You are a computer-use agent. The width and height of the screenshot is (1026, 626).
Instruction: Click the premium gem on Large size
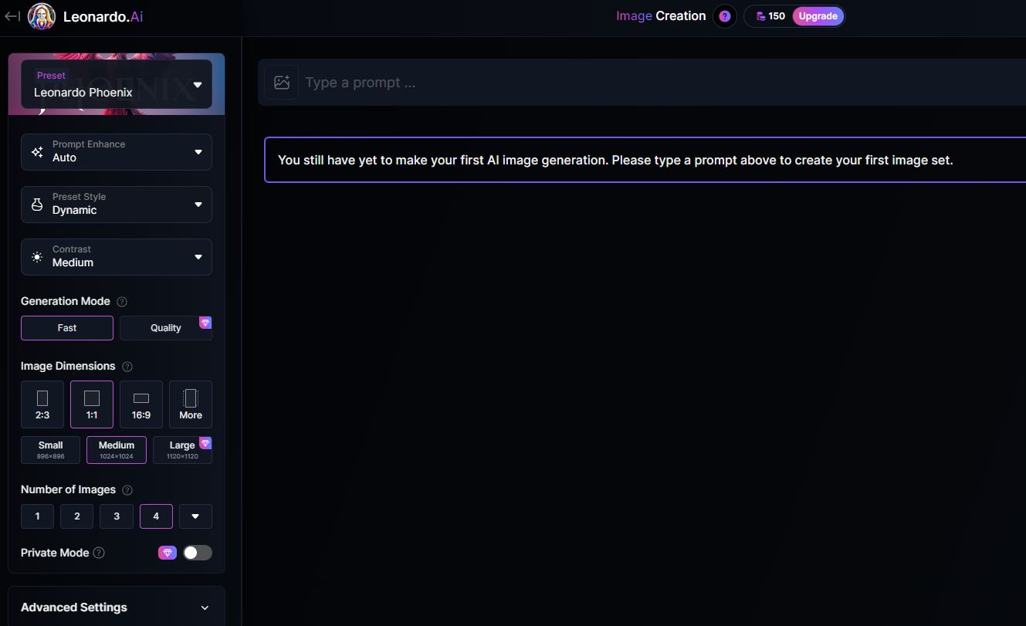click(x=205, y=443)
